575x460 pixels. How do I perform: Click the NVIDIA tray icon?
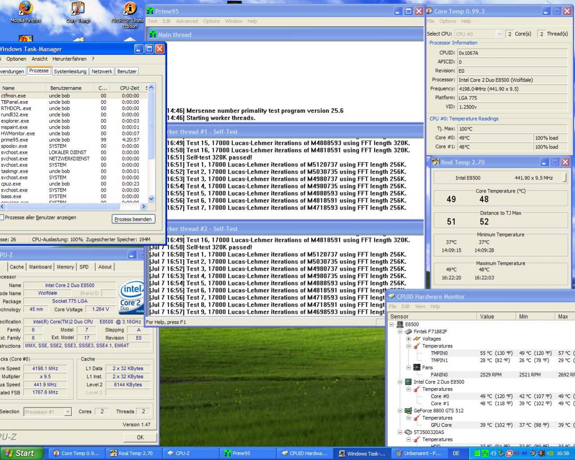pos(549,453)
